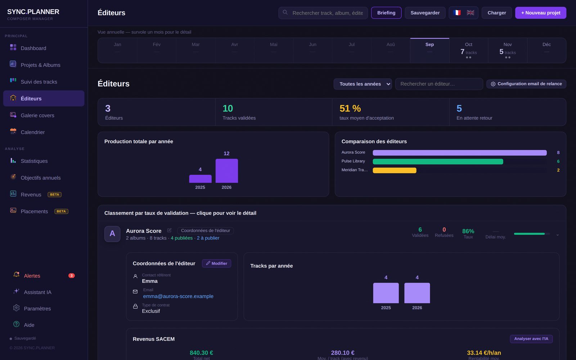Switch language to the French flag
Screen dimensions: 576x360
tap(457, 13)
